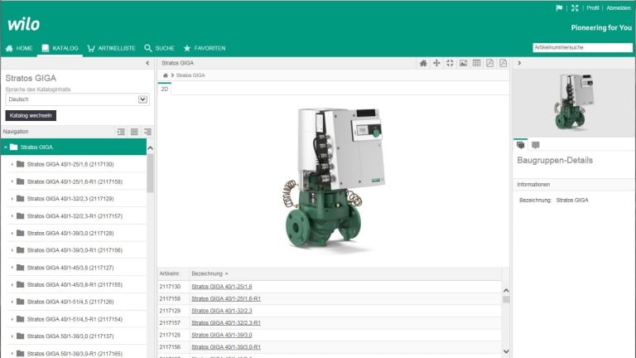Open the SUCHE menu item

[x=159, y=48]
